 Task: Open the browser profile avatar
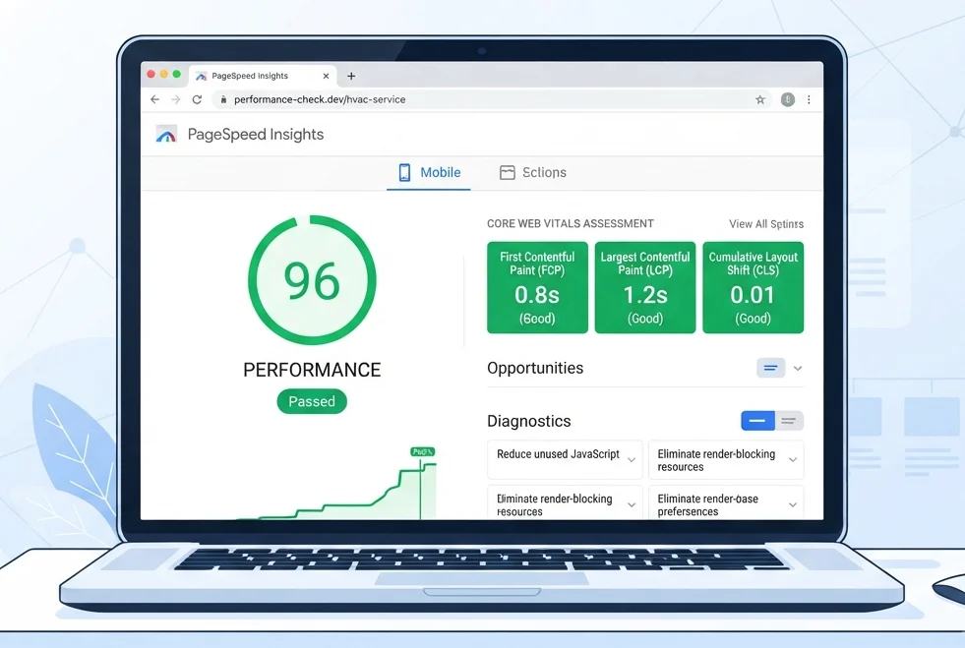coord(788,99)
